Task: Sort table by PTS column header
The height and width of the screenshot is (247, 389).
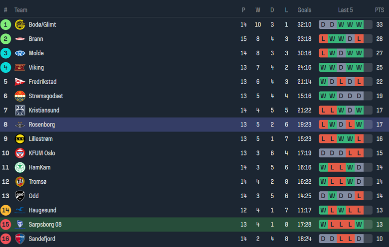Action: click(x=380, y=10)
